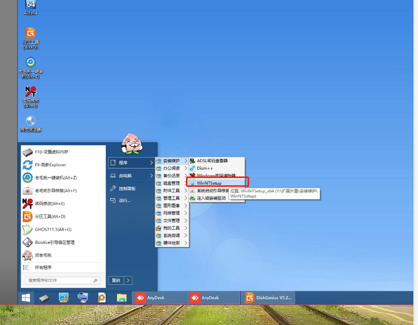Screen dimensions: 418x325
Task: Expand the 备份还原 folder
Action: coord(172,176)
